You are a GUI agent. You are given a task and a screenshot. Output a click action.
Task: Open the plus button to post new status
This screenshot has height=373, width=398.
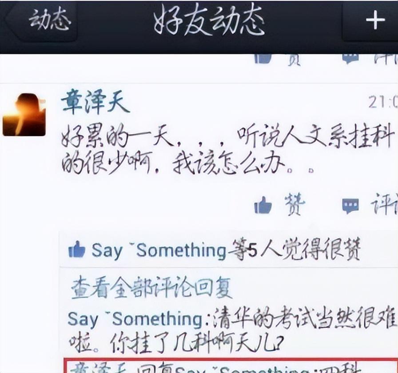(375, 20)
